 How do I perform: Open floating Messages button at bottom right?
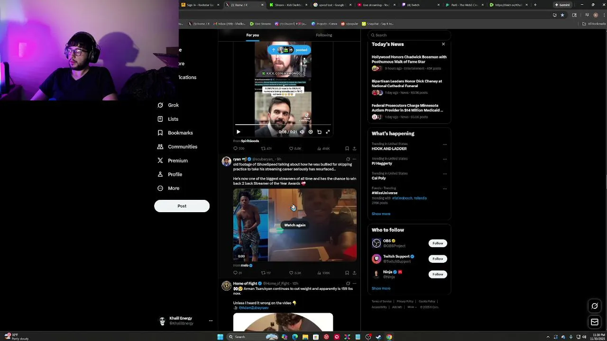595,323
